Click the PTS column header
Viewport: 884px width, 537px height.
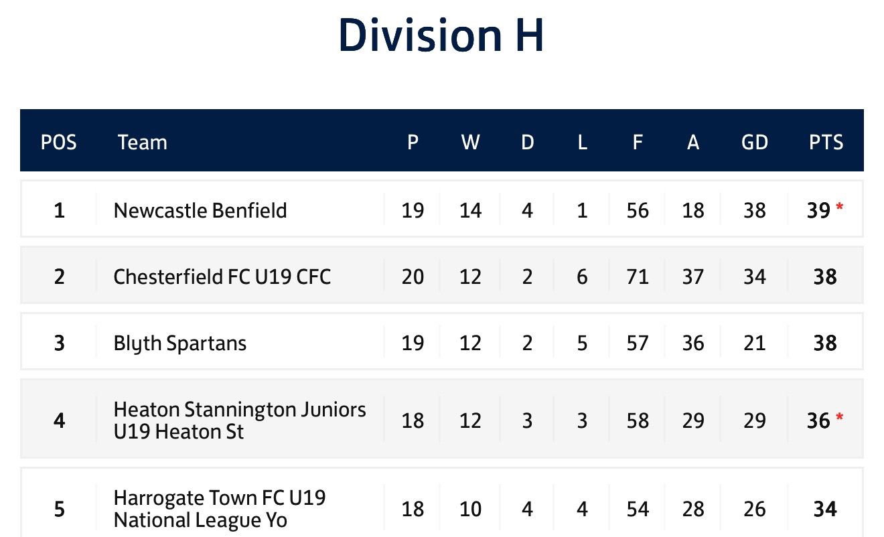826,142
